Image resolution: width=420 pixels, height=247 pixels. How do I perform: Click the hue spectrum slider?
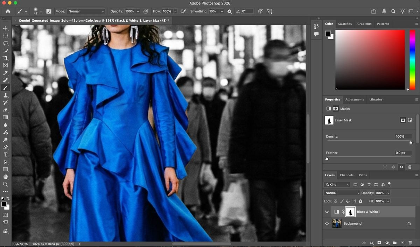click(412, 60)
